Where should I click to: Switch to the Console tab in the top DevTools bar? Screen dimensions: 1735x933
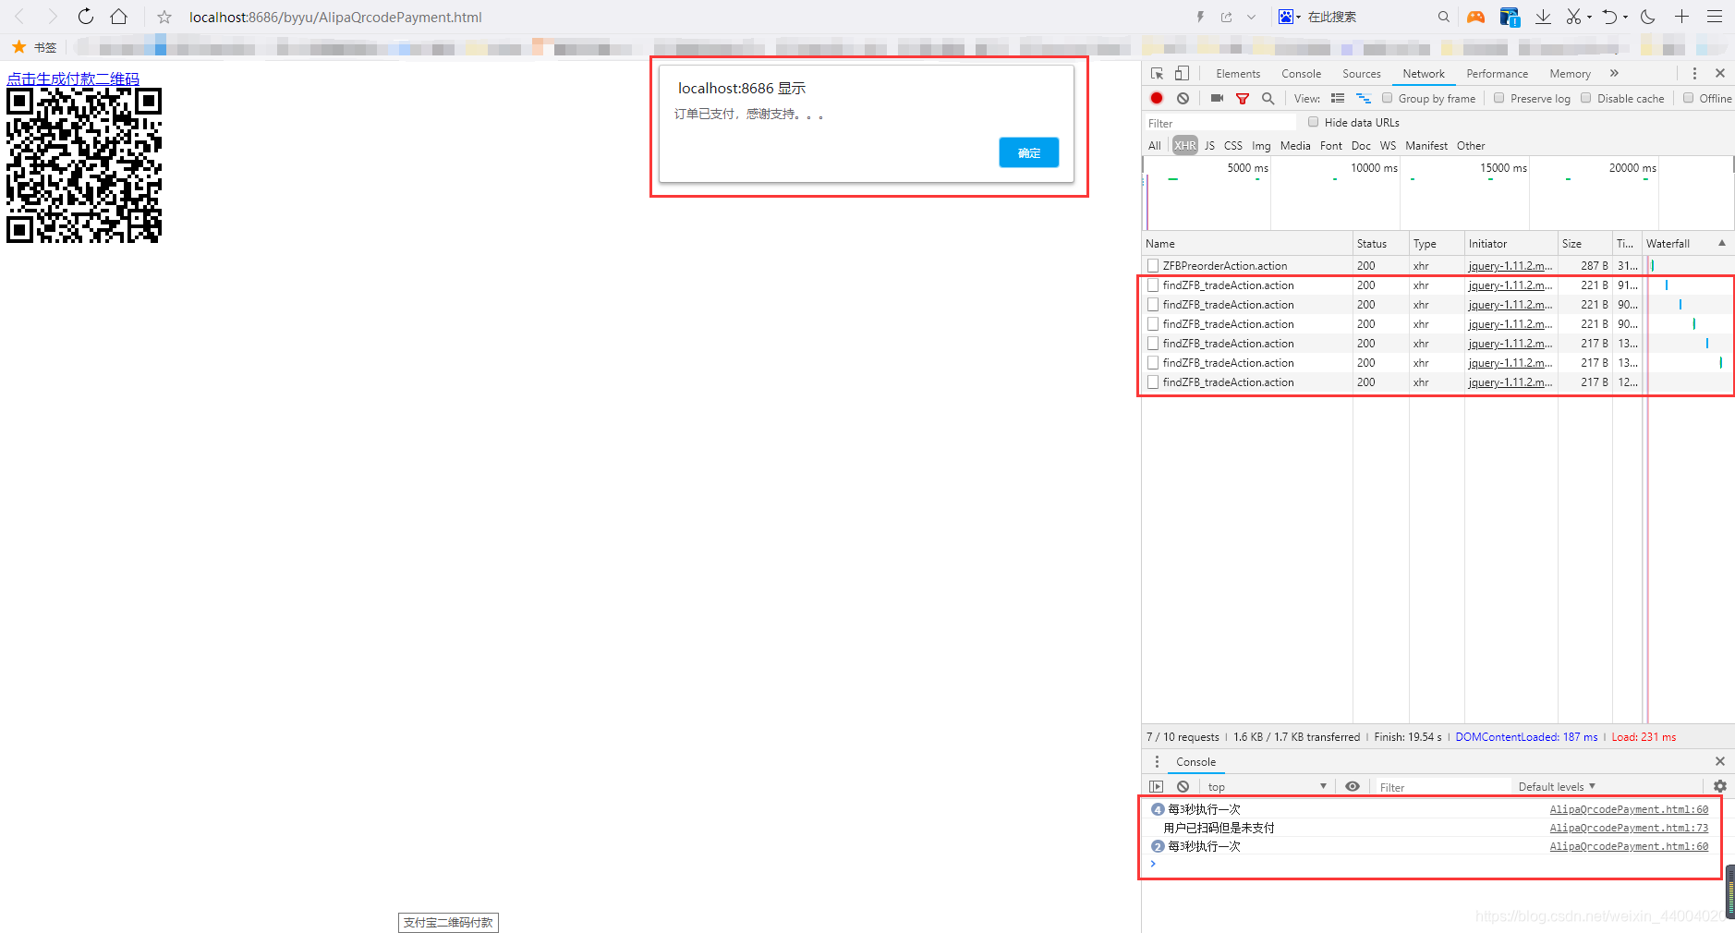(1301, 74)
